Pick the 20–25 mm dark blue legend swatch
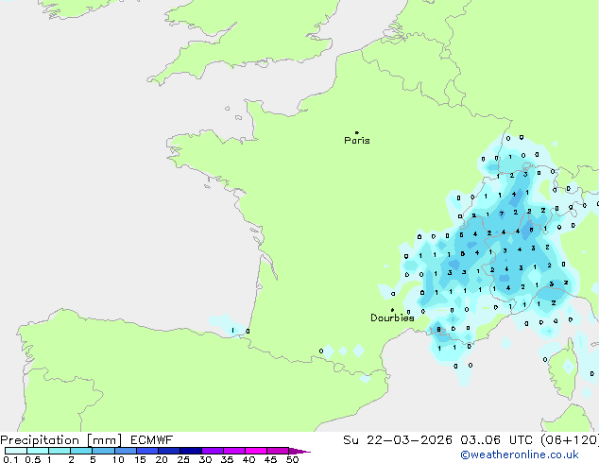599x463 pixels. coord(168,451)
